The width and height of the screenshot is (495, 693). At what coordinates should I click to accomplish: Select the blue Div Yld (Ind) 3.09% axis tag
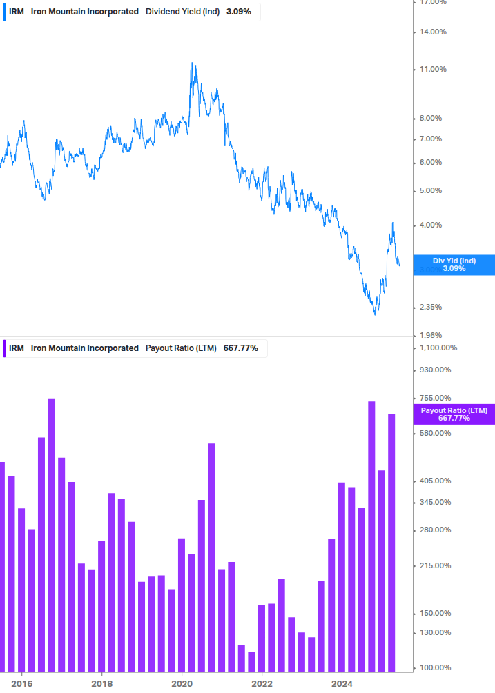[454, 265]
